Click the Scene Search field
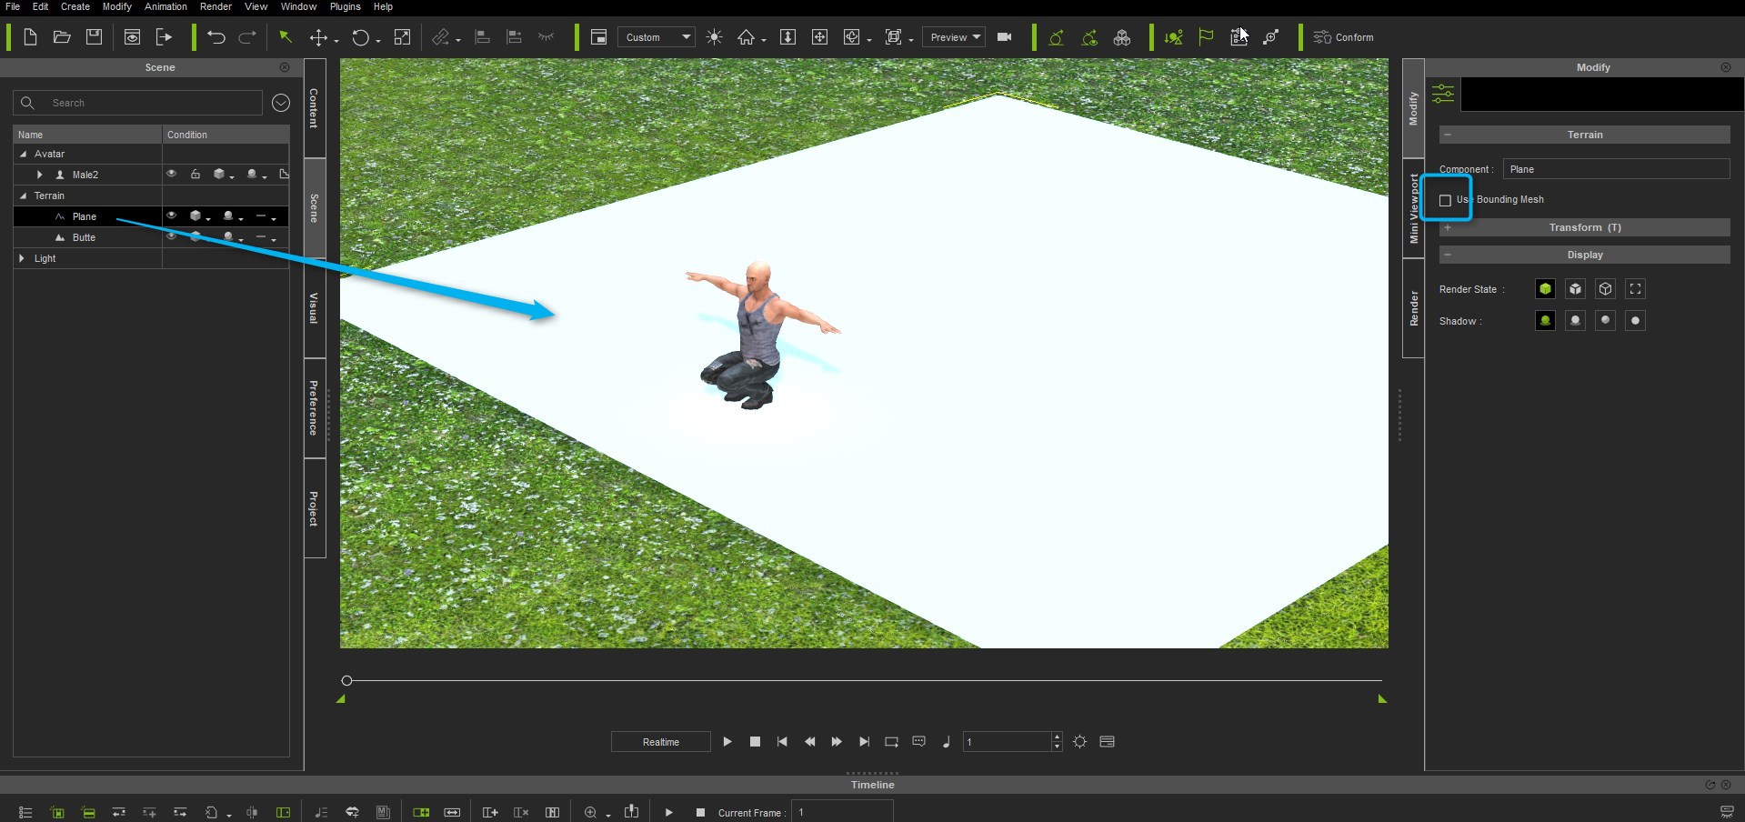The height and width of the screenshot is (822, 1745). (138, 103)
